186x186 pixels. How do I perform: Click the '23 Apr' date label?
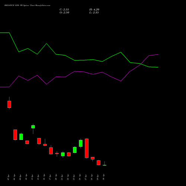click(x=74, y=177)
